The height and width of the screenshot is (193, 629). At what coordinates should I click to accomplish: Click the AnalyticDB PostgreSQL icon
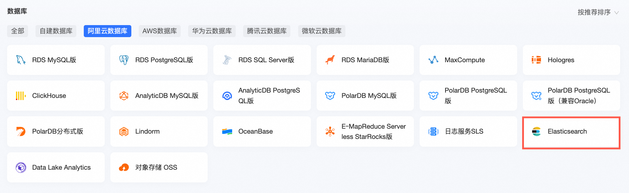pos(227,96)
